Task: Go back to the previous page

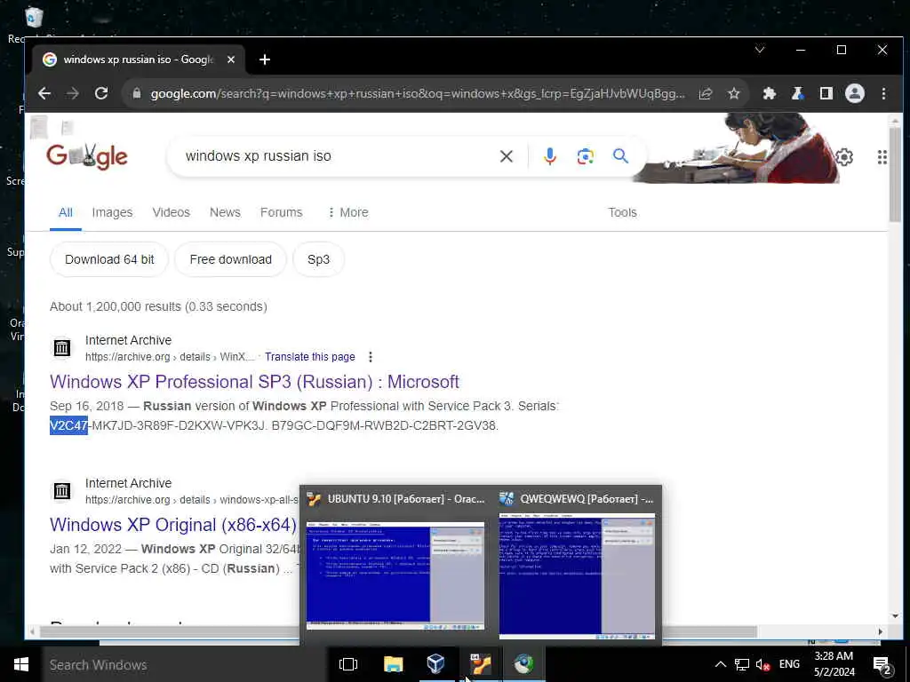Action: coord(44,93)
